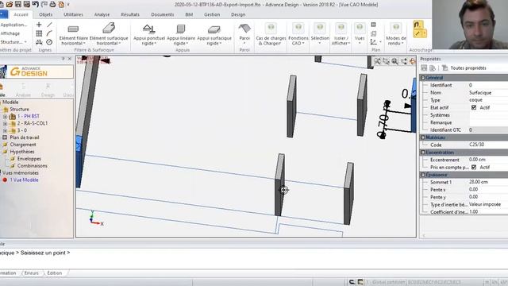Open the Structure dropdown in ribbon
This screenshot has height=286, width=508.
(x=13, y=42)
